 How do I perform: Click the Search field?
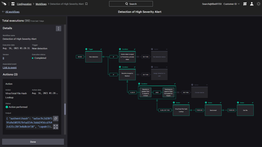tap(131, 4)
